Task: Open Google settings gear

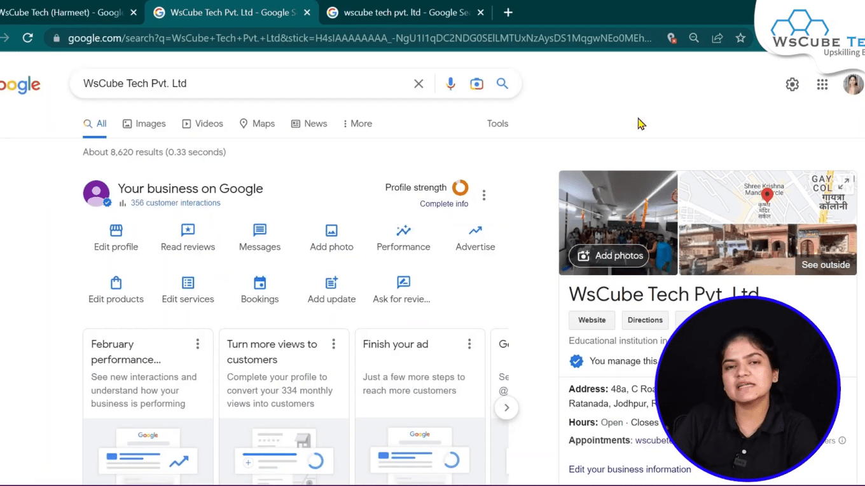Action: [792, 84]
